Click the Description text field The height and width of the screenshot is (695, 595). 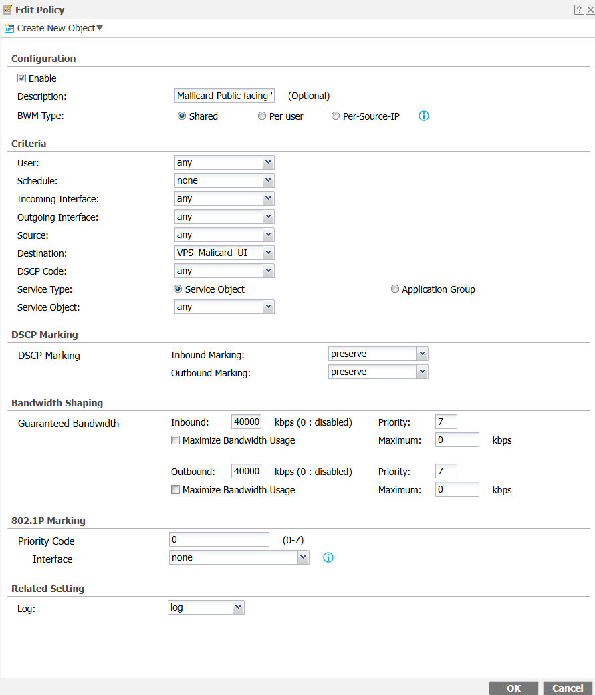coord(225,96)
